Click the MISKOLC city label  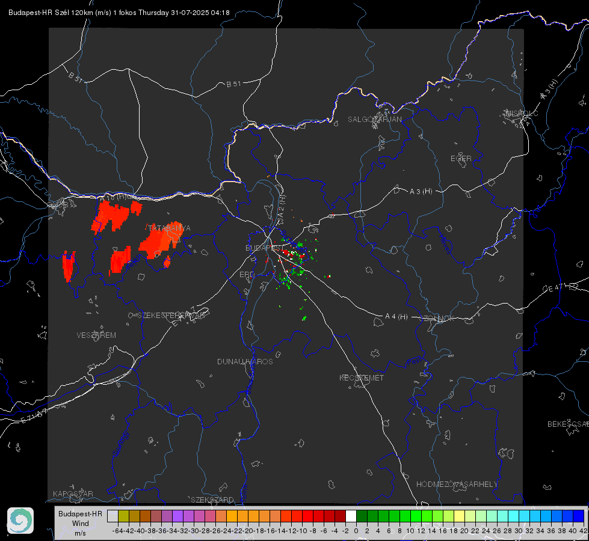click(522, 114)
